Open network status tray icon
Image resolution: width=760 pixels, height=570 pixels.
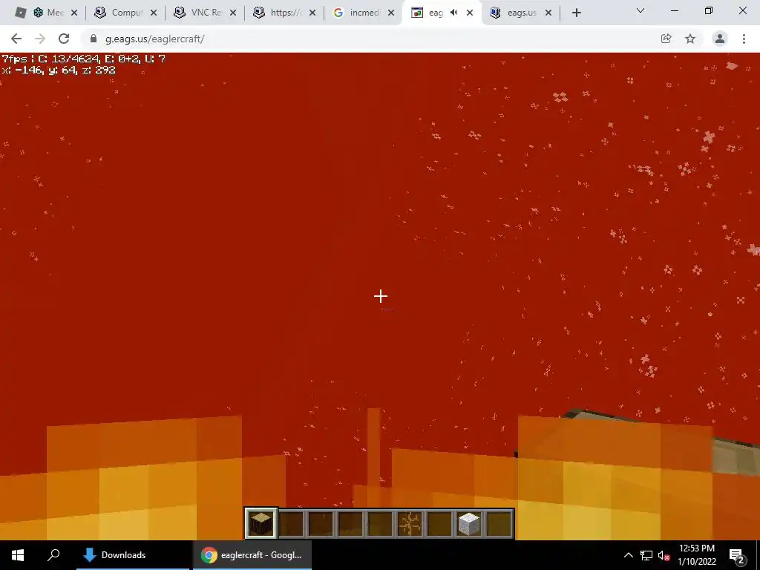point(646,555)
